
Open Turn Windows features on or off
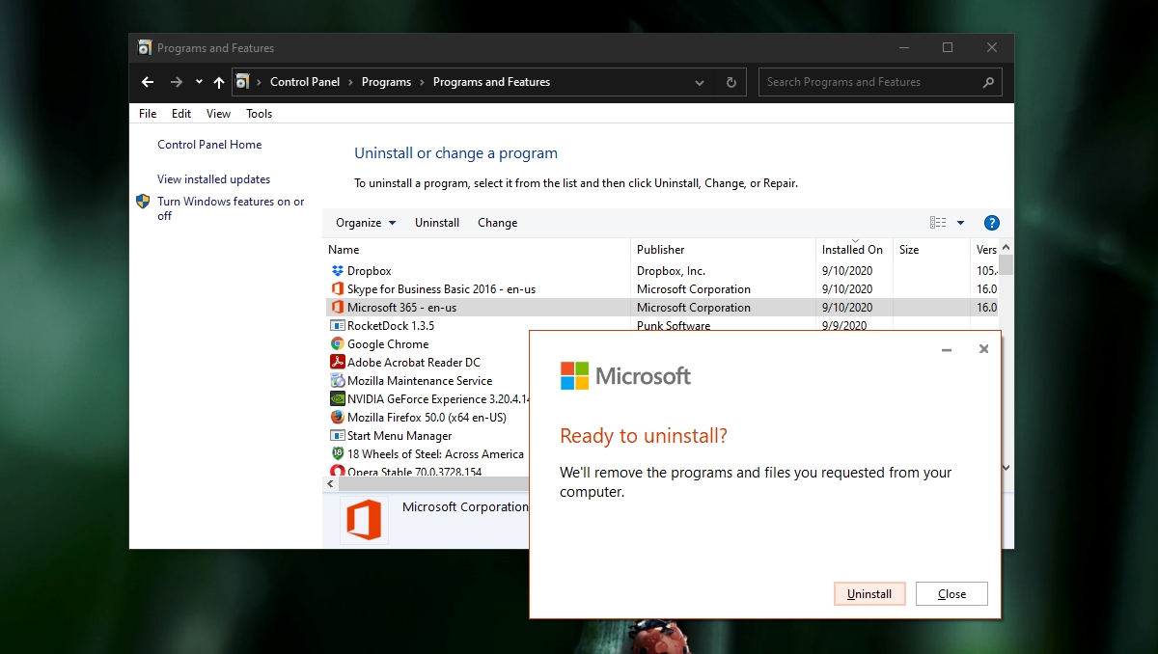click(231, 208)
